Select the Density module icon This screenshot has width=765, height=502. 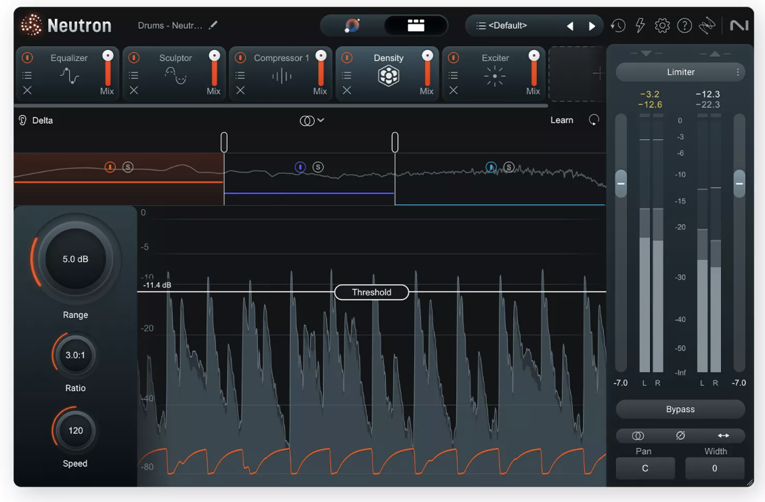[x=389, y=76]
